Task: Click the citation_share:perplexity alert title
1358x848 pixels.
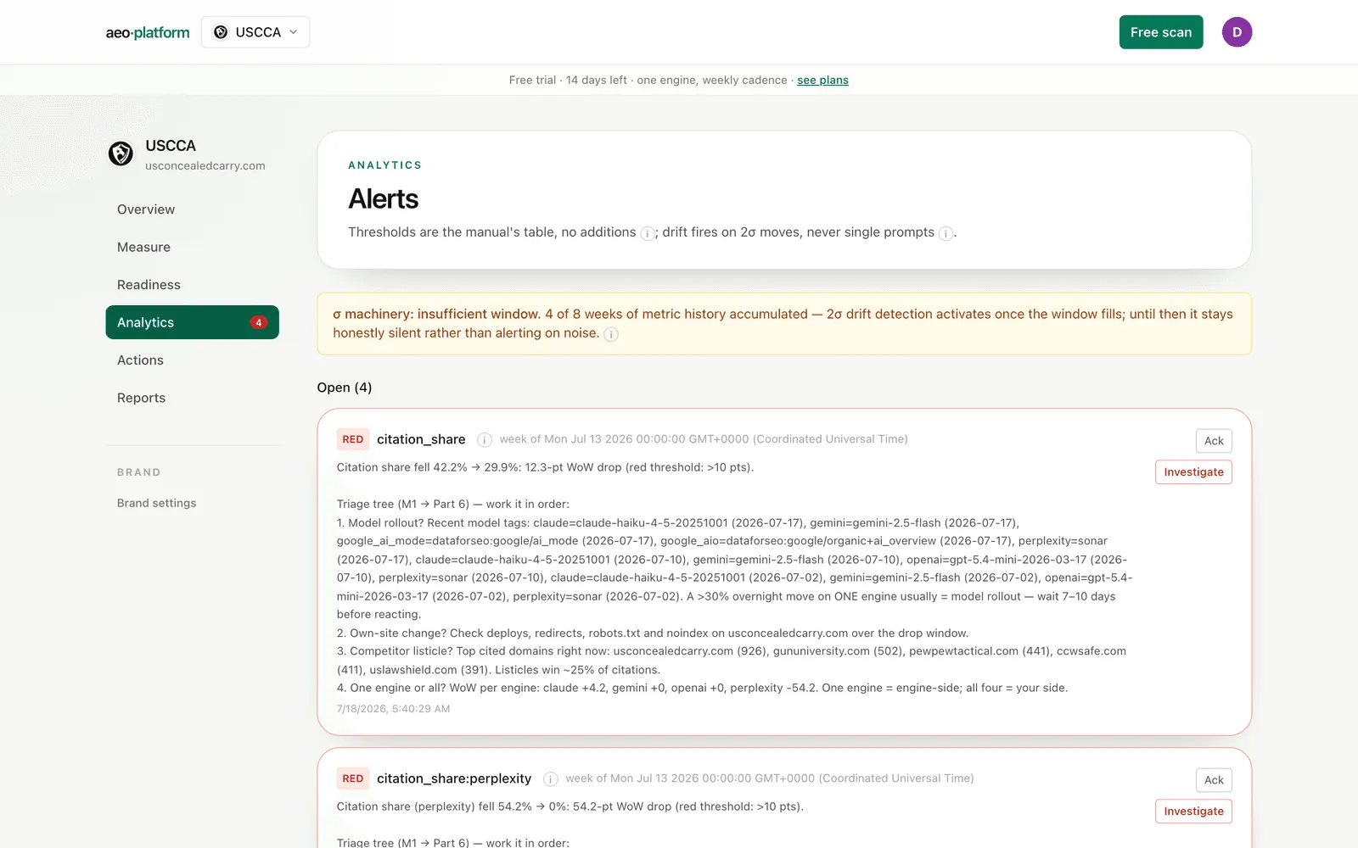Action: click(x=454, y=778)
